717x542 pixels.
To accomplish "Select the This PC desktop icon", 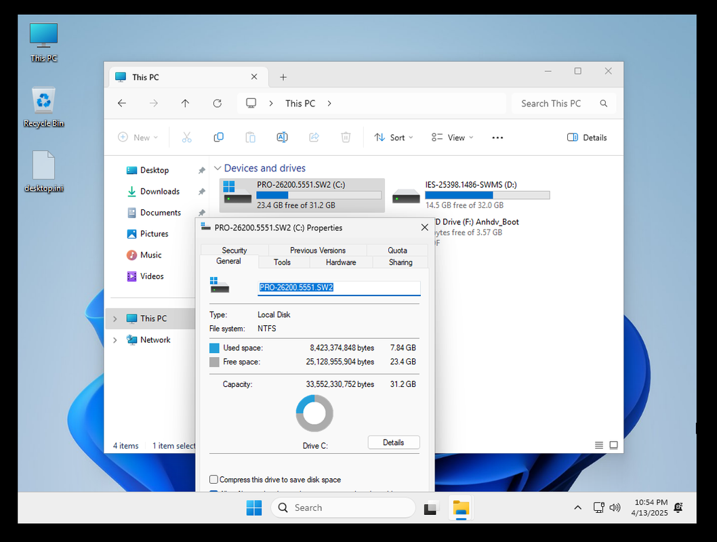I will [43, 43].
